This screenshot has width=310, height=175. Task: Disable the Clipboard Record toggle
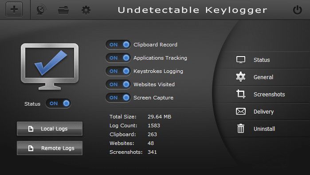point(118,45)
